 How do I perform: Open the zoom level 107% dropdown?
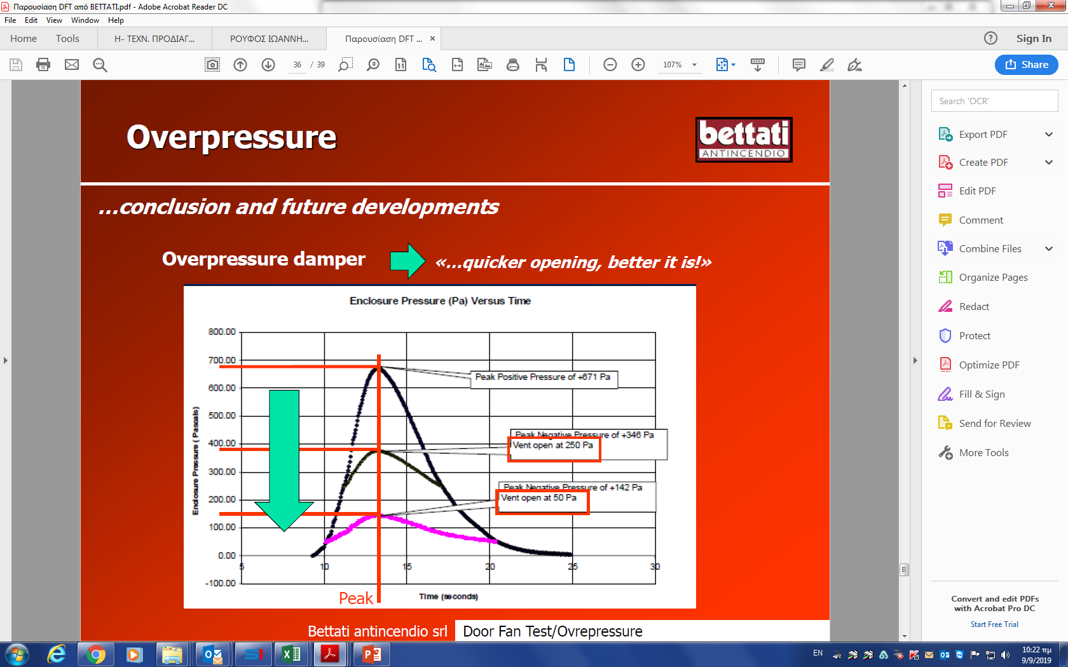pyautogui.click(x=694, y=65)
